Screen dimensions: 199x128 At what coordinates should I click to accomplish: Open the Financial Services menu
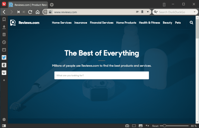pos(102,23)
